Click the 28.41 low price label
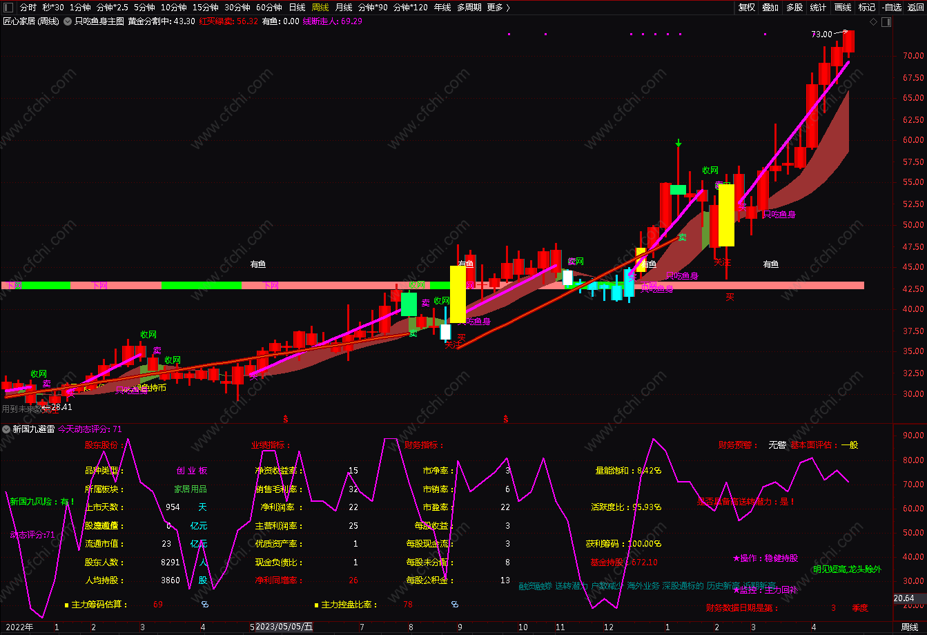The image size is (927, 635). coord(61,407)
